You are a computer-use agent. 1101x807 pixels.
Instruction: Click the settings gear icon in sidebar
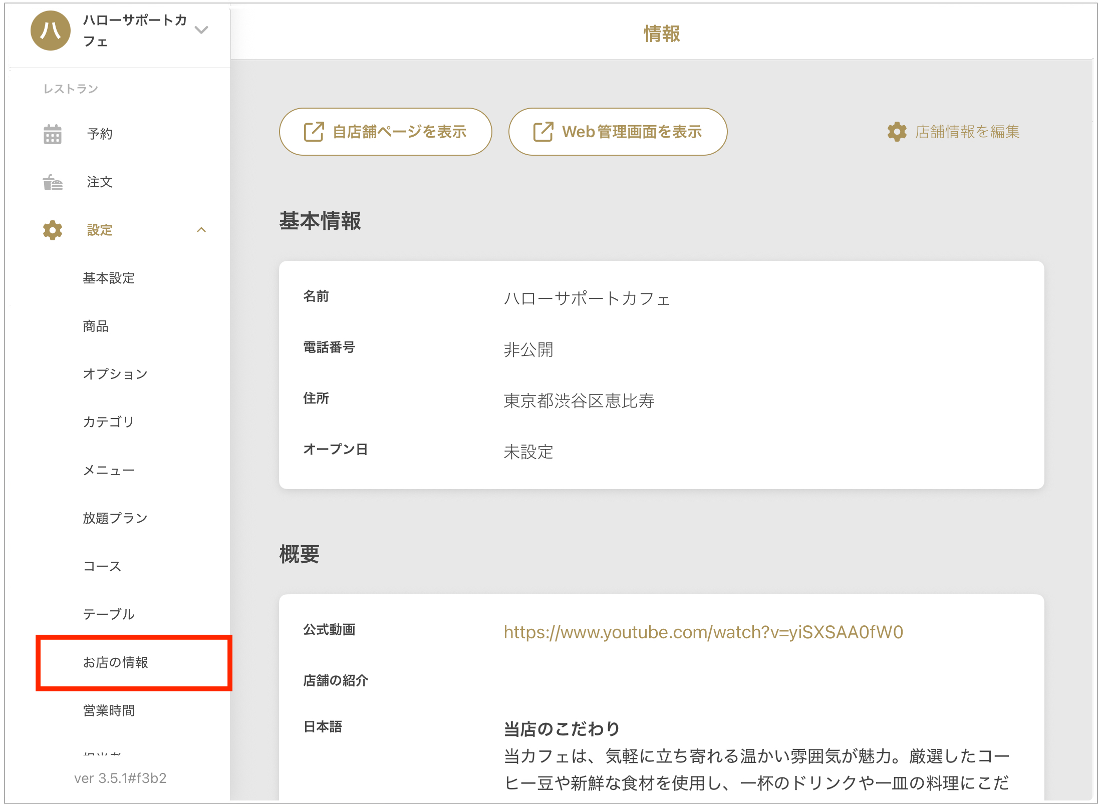53,230
